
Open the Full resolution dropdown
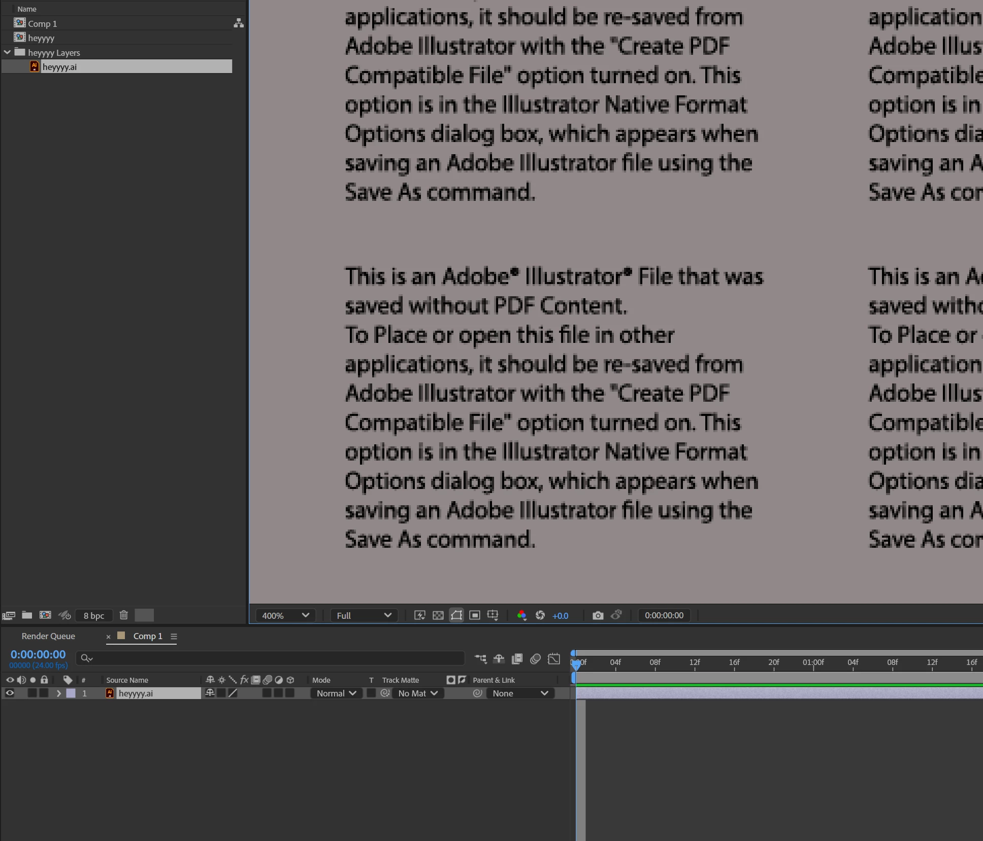(x=364, y=615)
